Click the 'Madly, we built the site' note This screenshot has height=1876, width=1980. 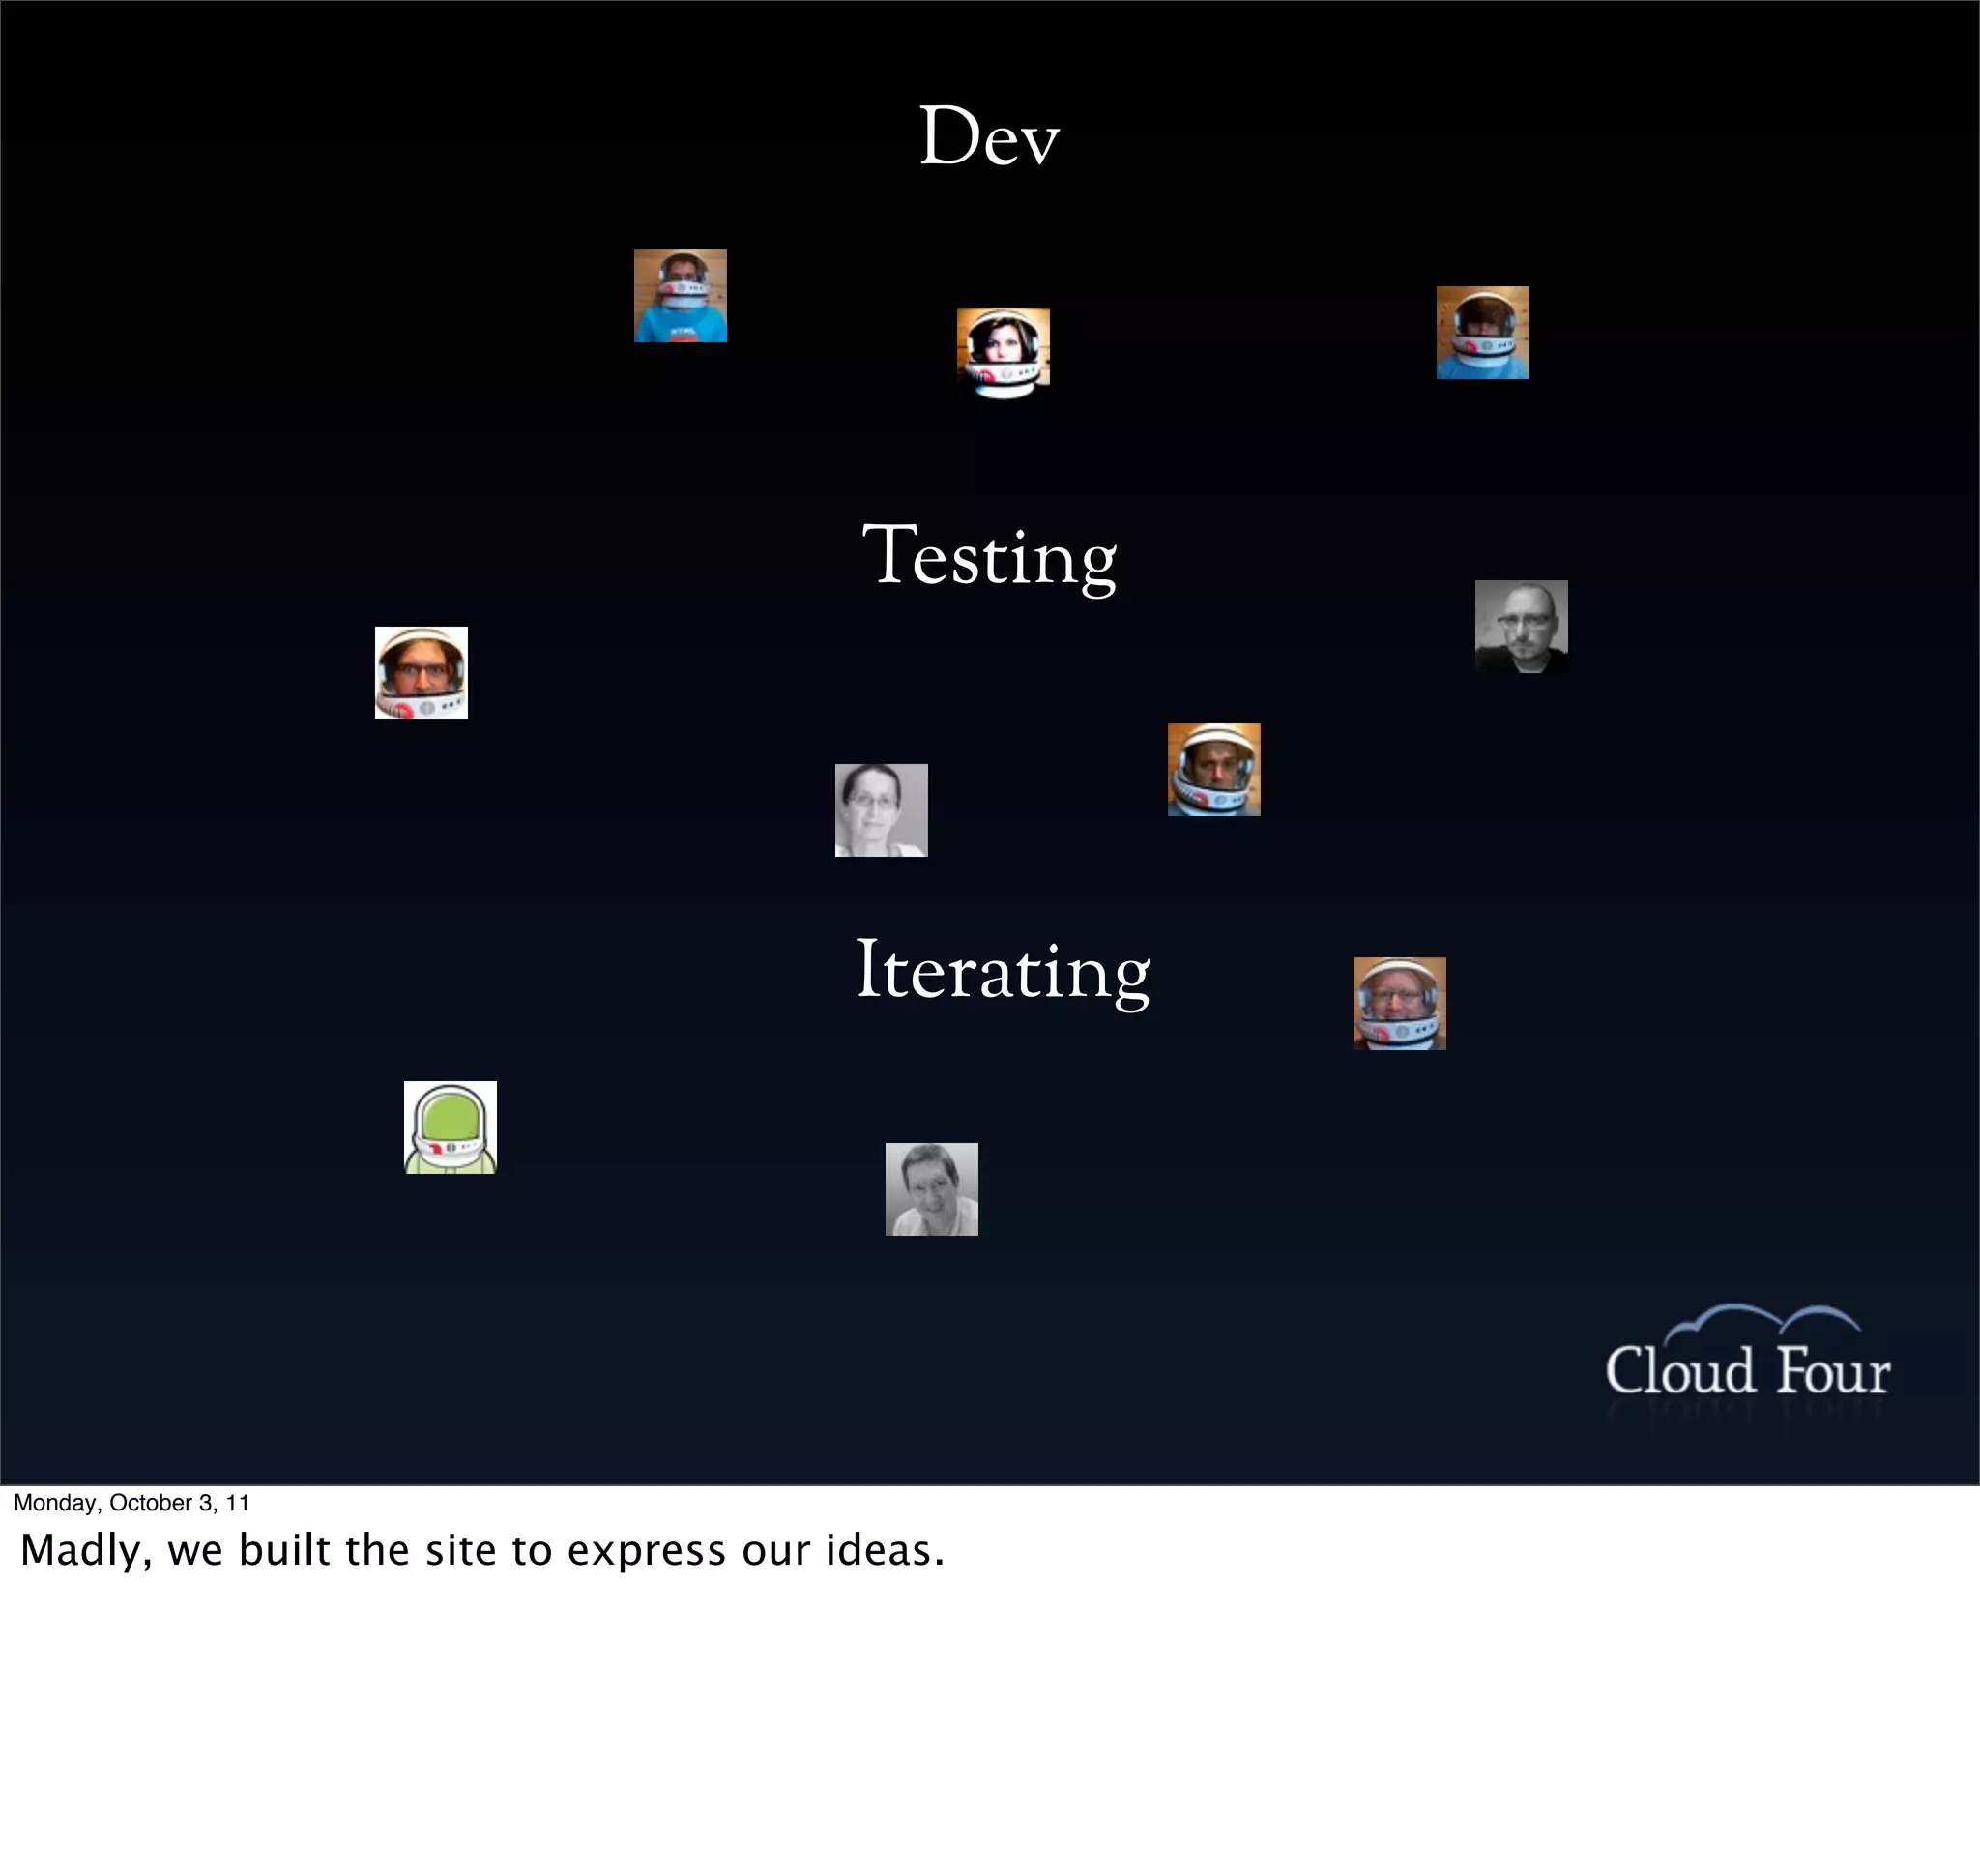482,1550
